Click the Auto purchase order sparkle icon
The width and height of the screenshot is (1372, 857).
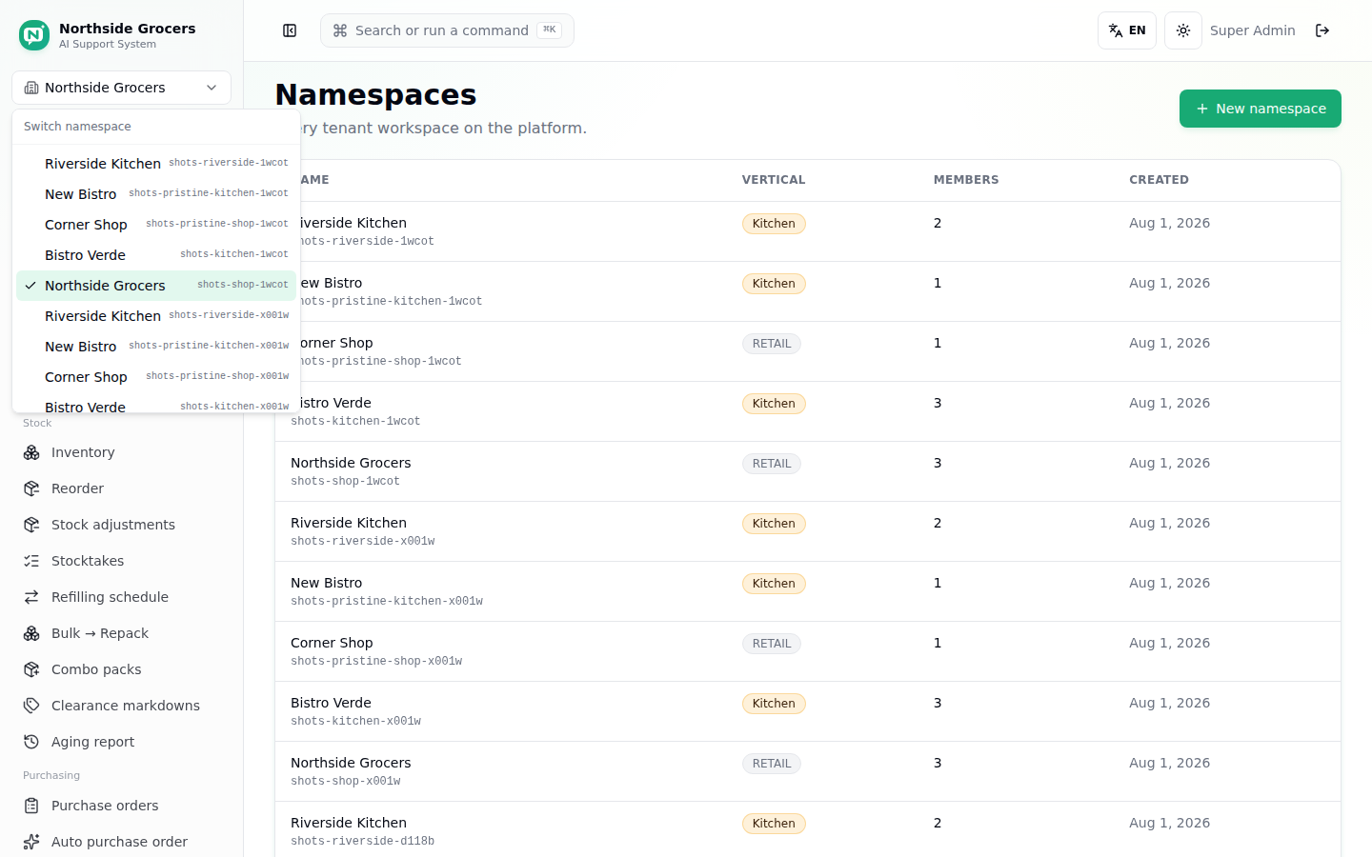(31, 842)
